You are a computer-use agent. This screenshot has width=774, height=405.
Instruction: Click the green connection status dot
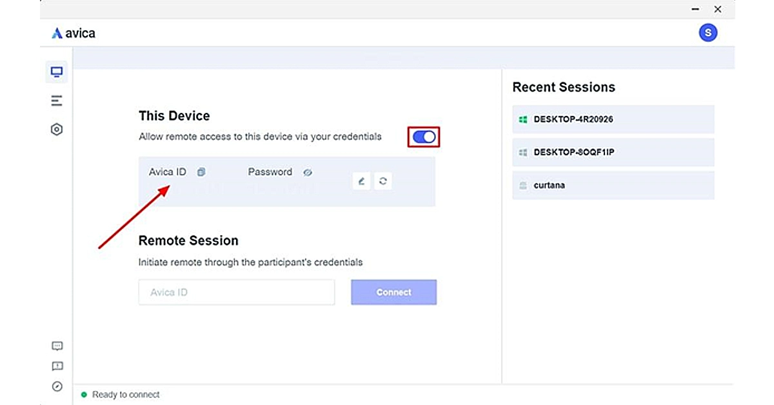tap(84, 395)
